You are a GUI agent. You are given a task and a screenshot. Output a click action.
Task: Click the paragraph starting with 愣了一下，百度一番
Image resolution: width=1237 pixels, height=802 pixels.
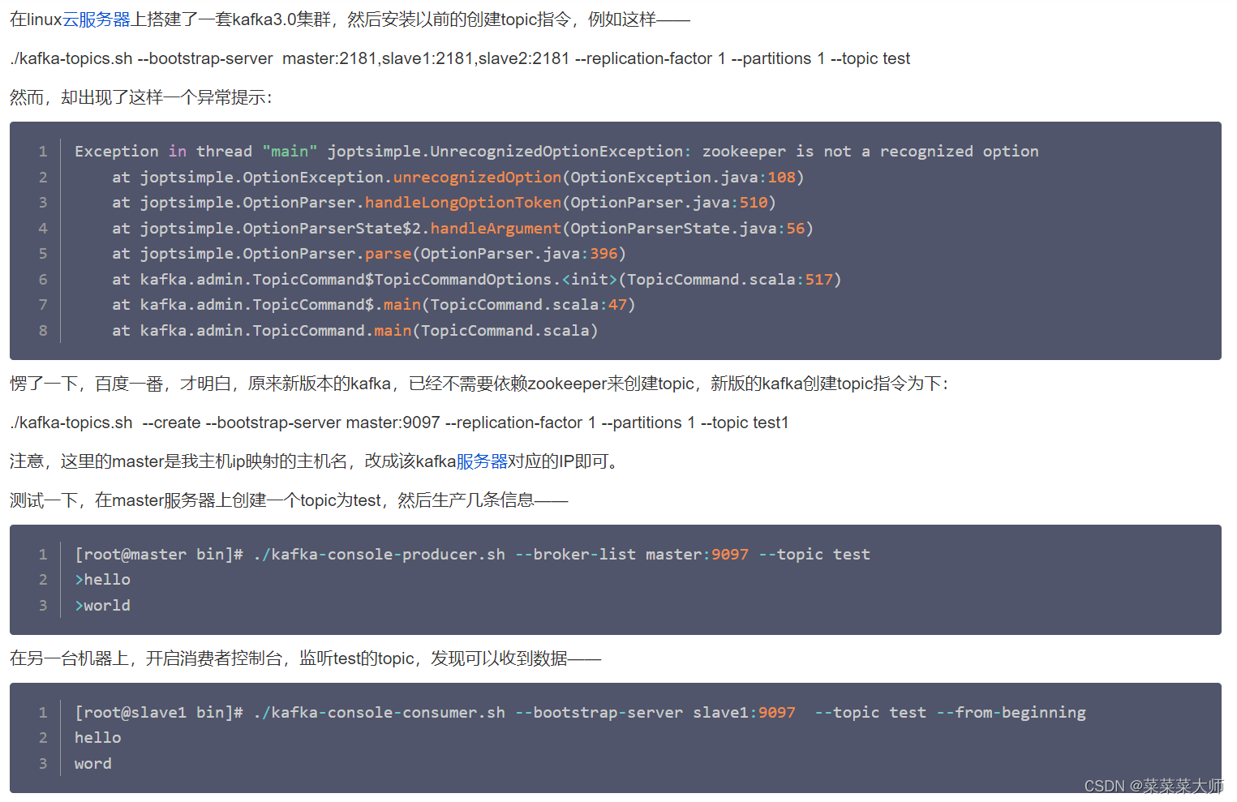(x=479, y=384)
